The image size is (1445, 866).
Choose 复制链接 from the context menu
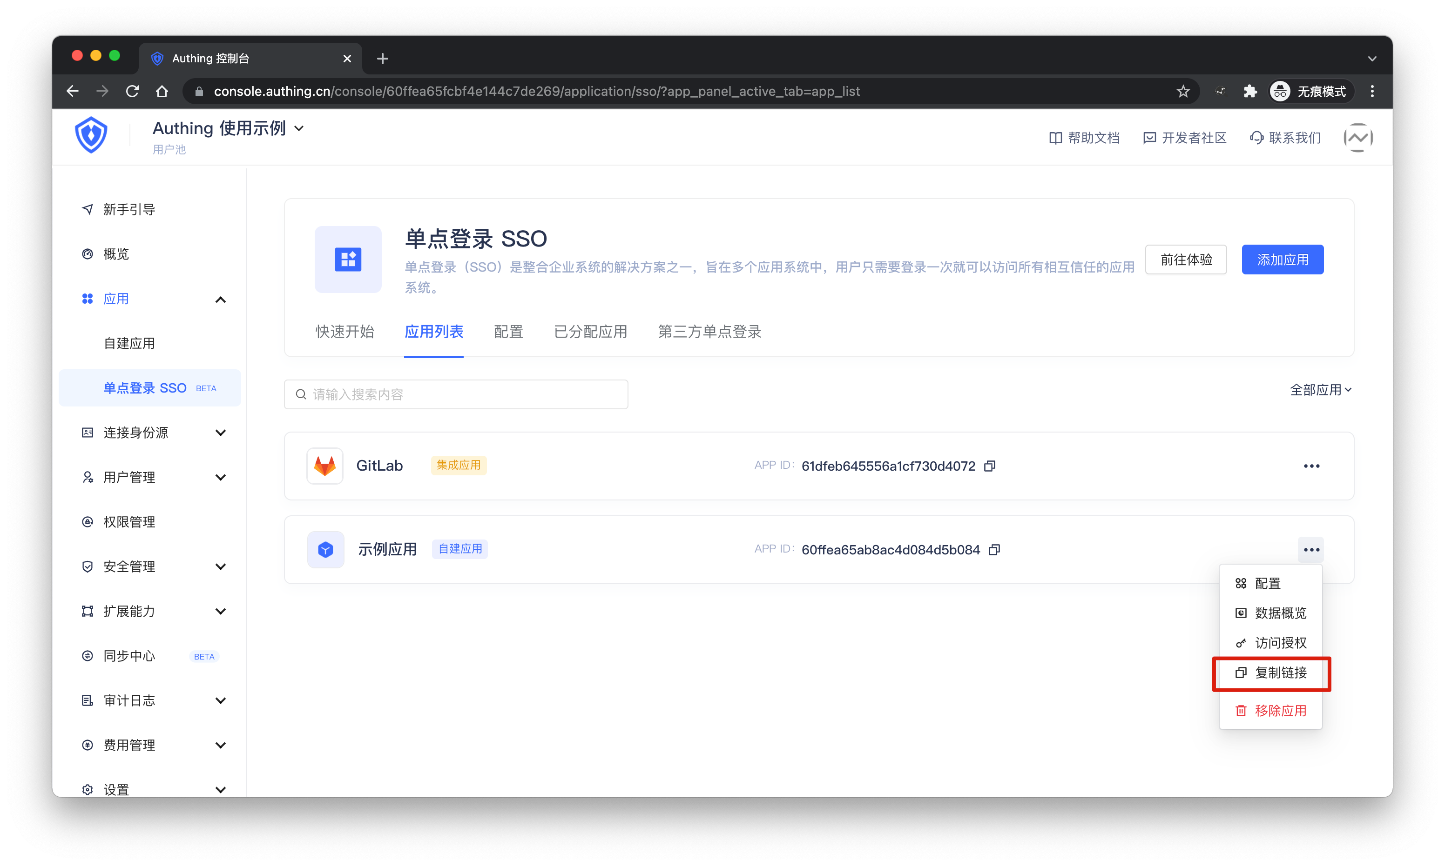(x=1270, y=673)
